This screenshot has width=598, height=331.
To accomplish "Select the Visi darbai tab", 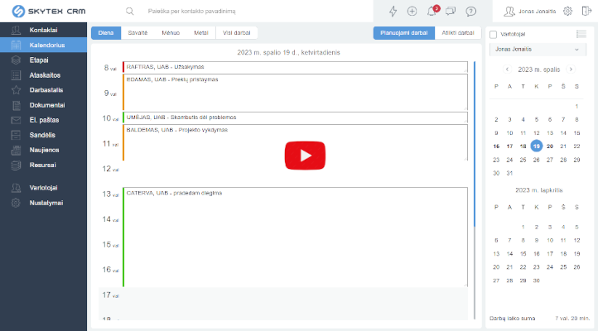I will [x=239, y=33].
